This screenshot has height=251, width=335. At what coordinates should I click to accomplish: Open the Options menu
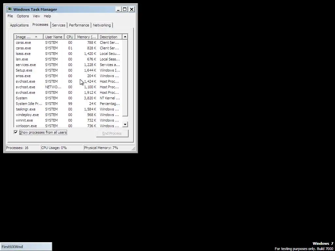coord(23,16)
